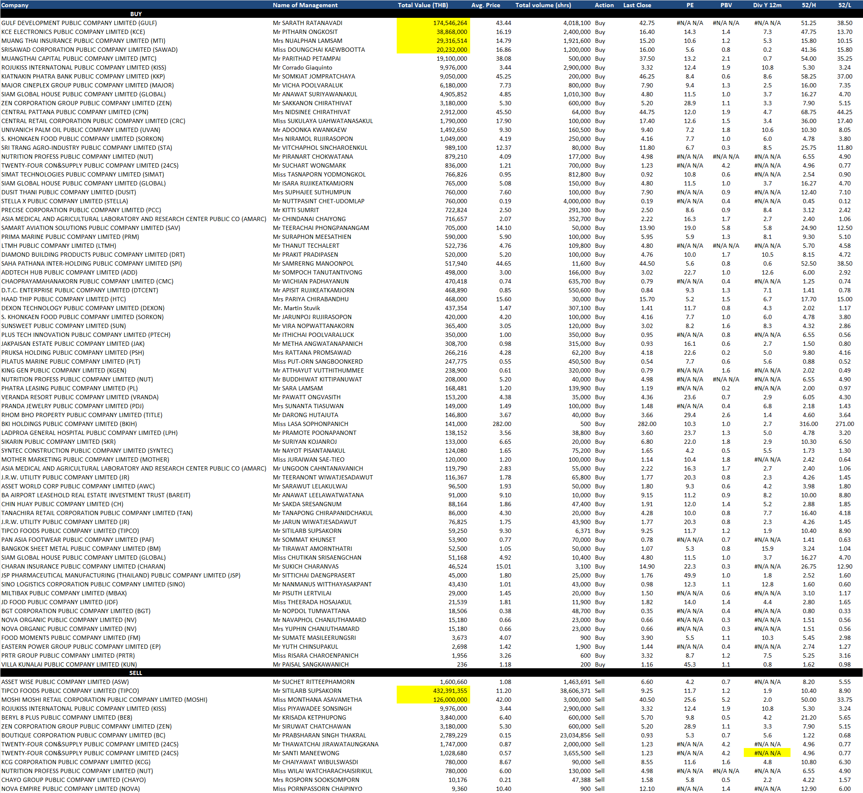This screenshot has width=863, height=793.
Task: Select the Avg. Price column header
Action: point(485,5)
